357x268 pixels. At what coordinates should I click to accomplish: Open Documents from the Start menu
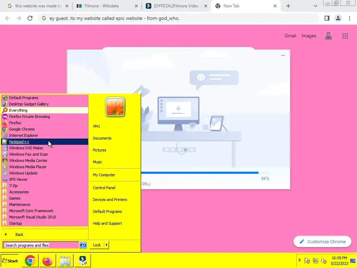(115, 138)
